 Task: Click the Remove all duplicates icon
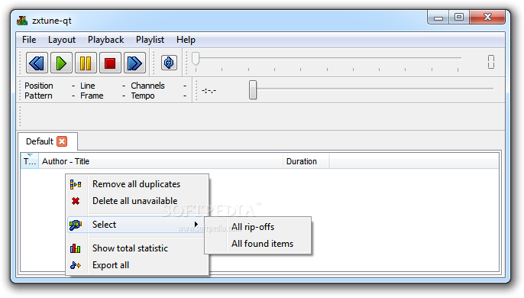tap(76, 184)
